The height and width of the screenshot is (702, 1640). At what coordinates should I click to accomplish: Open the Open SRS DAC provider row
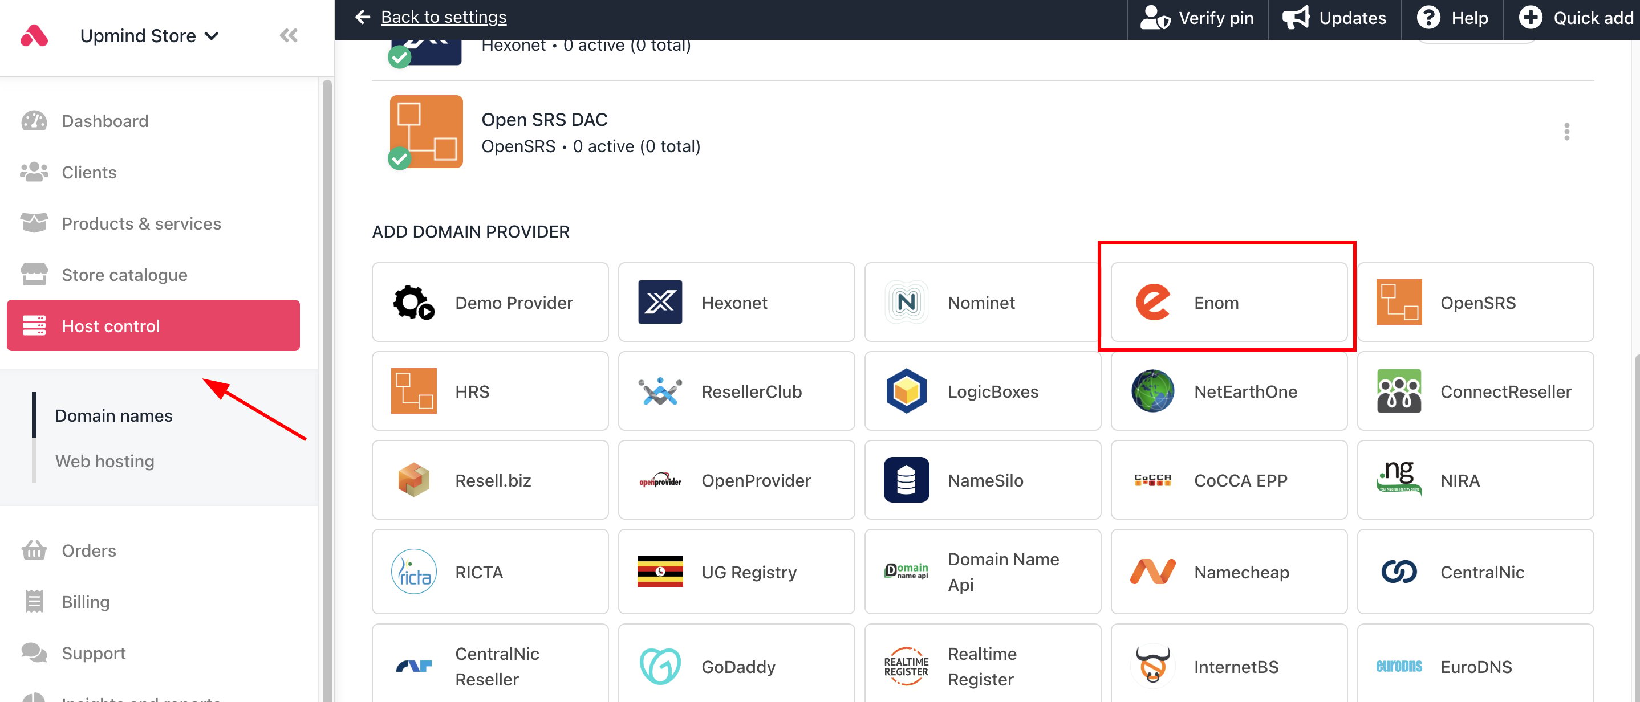pyautogui.click(x=983, y=132)
